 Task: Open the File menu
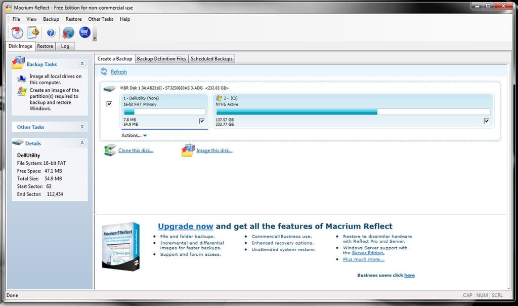point(16,19)
